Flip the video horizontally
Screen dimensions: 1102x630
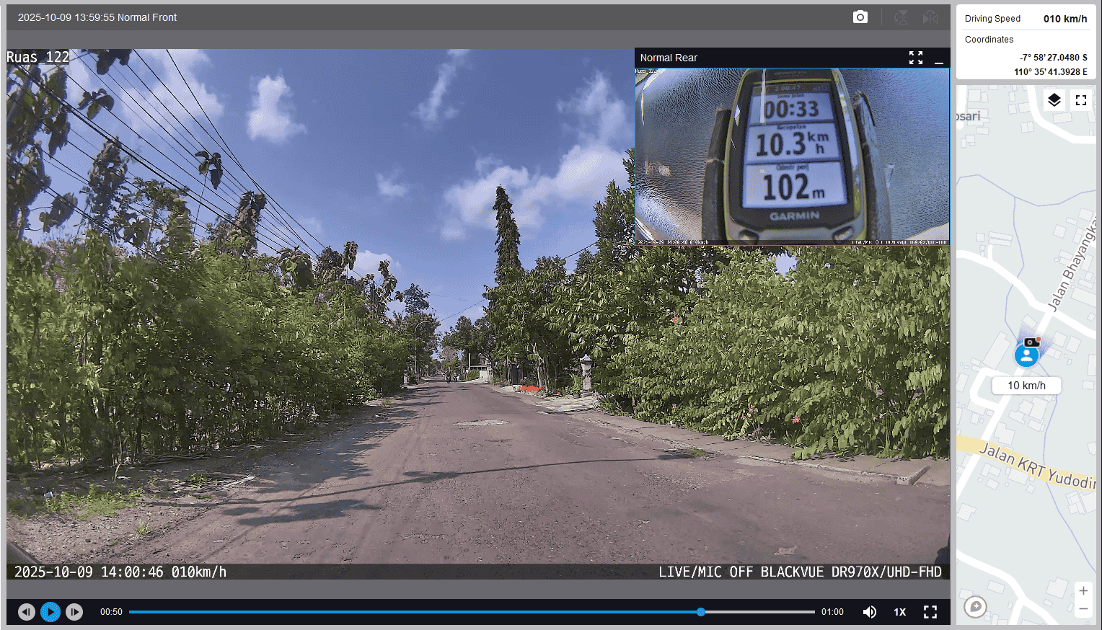pyautogui.click(x=930, y=17)
